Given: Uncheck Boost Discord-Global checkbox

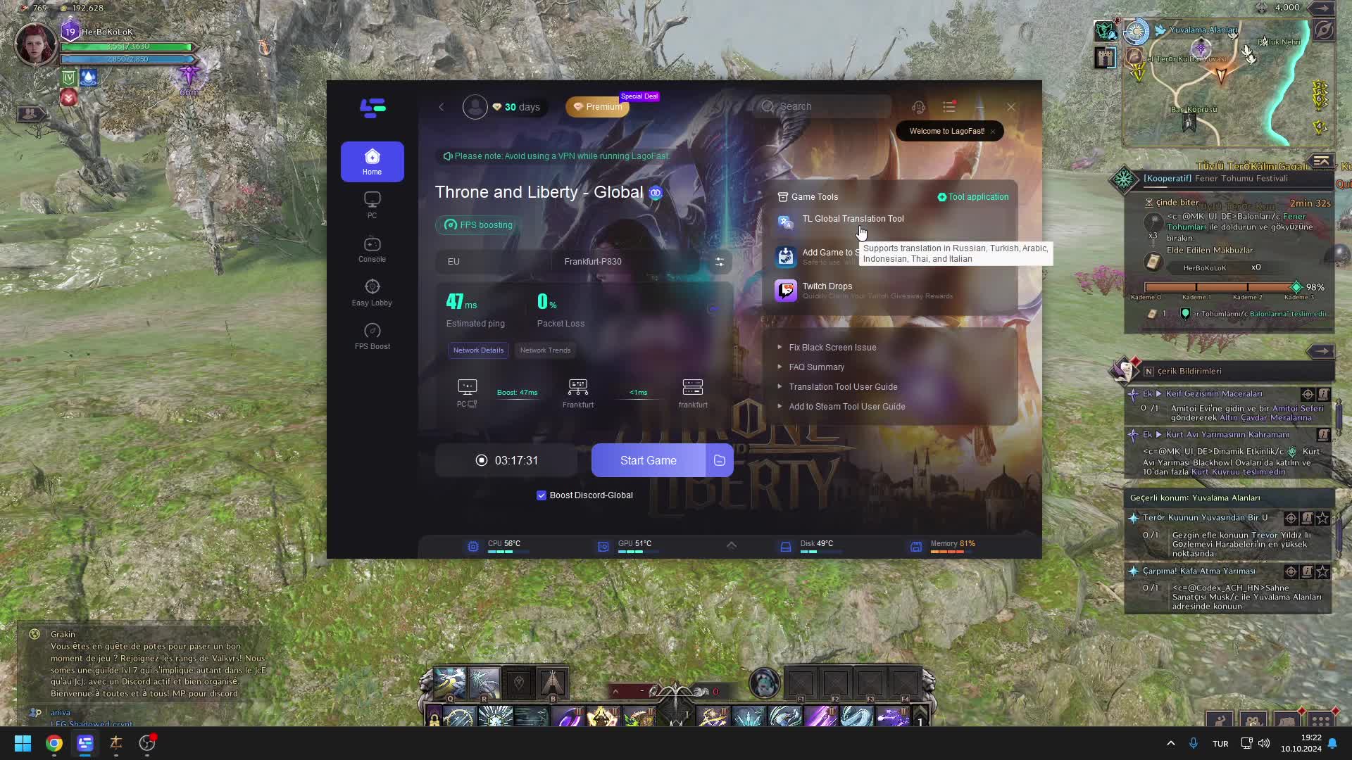Looking at the screenshot, I should (x=542, y=495).
